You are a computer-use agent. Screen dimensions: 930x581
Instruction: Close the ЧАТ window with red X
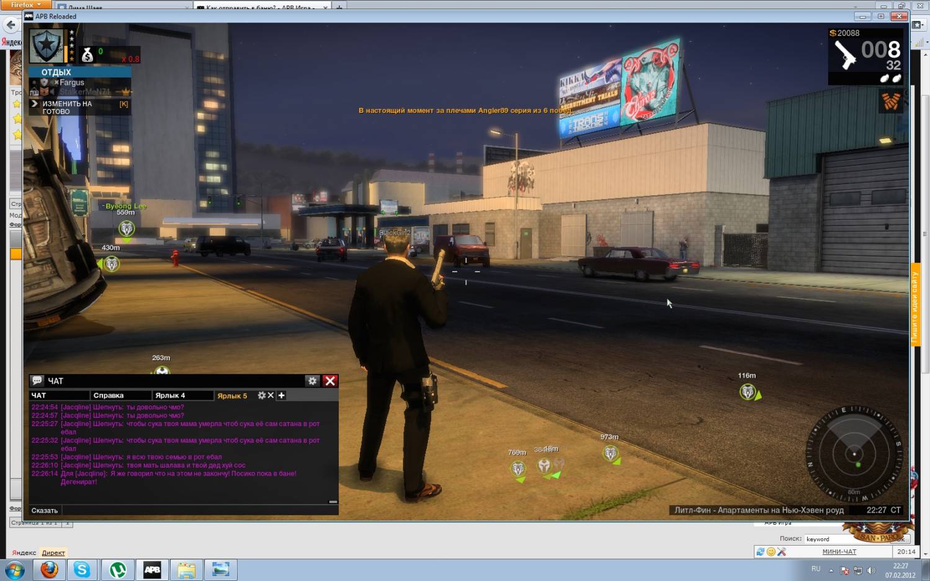(330, 381)
